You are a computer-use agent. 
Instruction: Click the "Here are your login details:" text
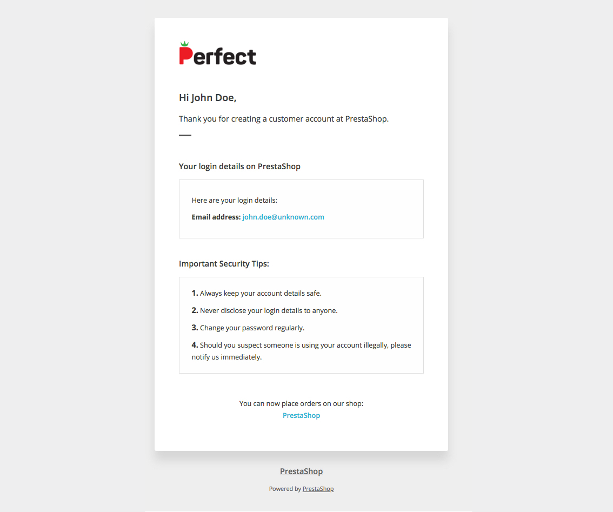(x=234, y=201)
